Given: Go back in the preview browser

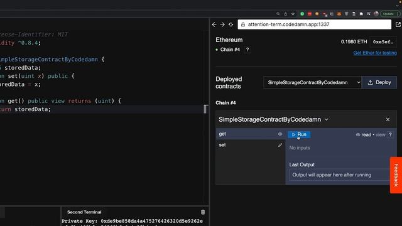Looking at the screenshot, I should [x=214, y=24].
